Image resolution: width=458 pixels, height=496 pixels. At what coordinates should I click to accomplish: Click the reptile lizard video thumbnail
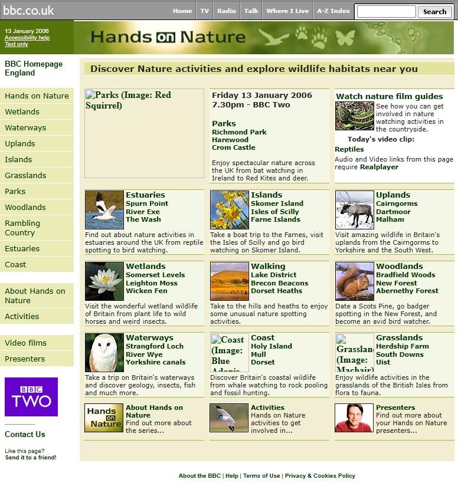355,116
